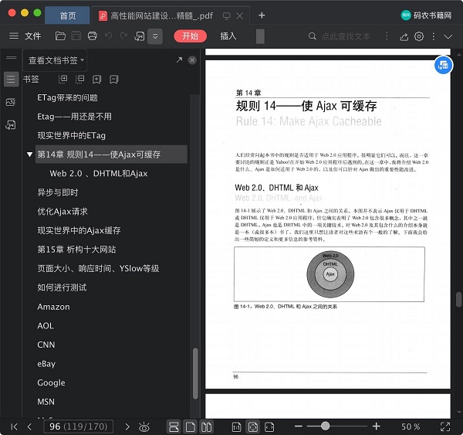The height and width of the screenshot is (435, 463).
Task: Expand the quick access toolbar dropdown arrow
Action: tap(155, 36)
